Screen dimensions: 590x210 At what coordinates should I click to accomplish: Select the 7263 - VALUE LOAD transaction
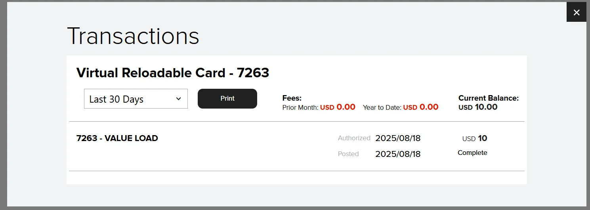[x=117, y=138]
